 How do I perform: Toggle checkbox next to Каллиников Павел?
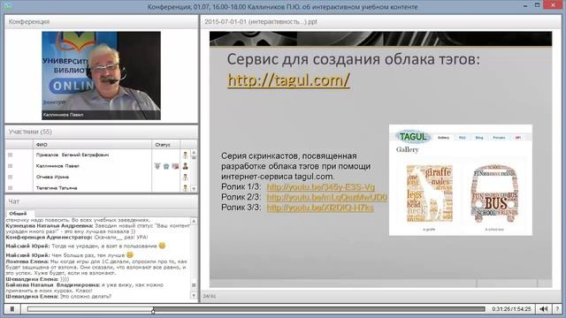[10, 166]
